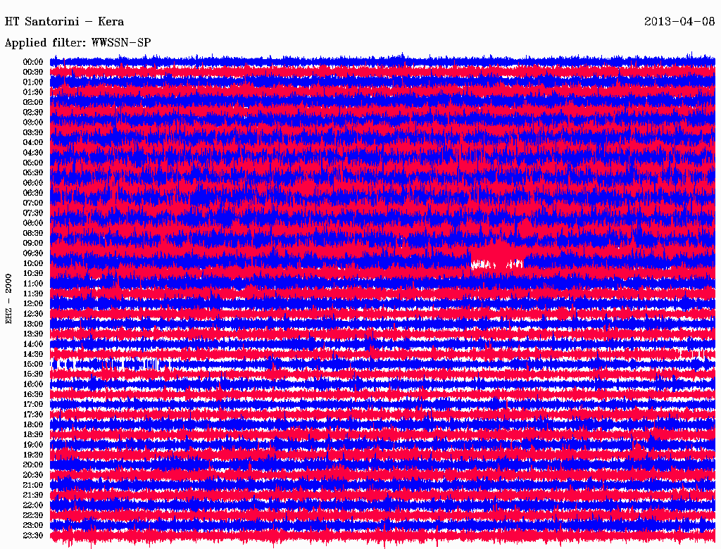Click the 21:30 time label
721x549 pixels.
coord(33,495)
